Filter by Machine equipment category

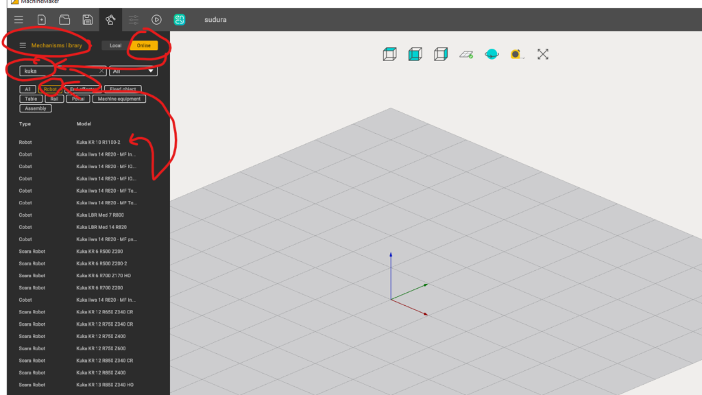click(x=119, y=99)
